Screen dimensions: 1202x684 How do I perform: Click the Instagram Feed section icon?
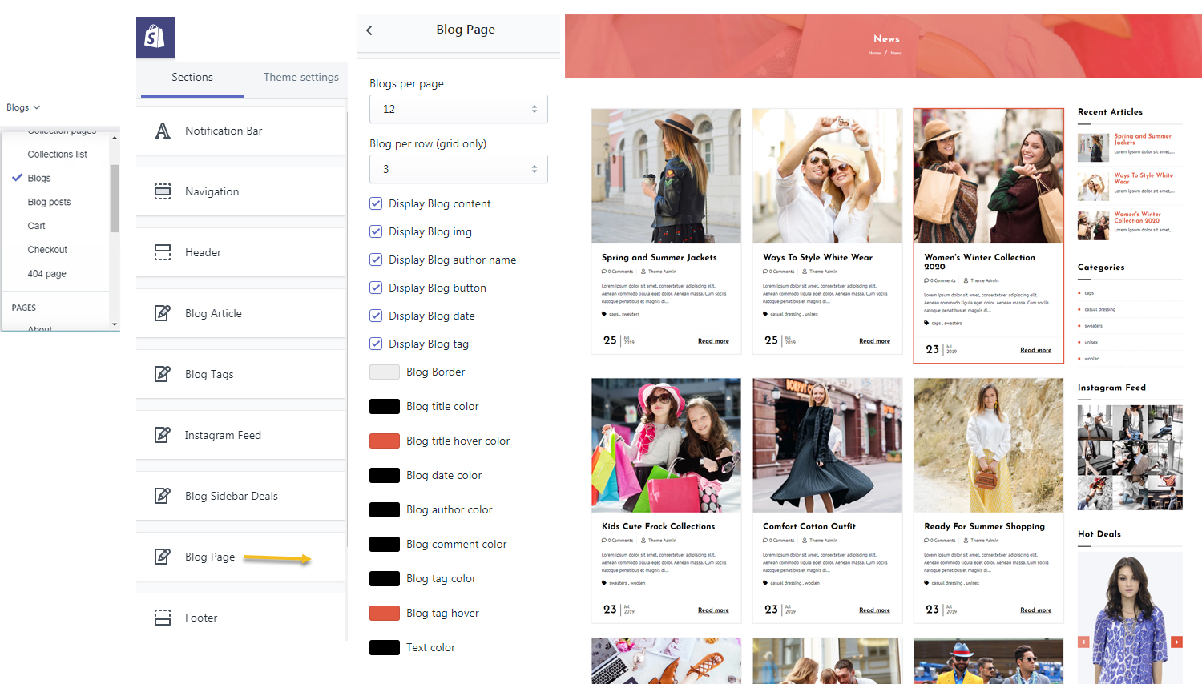(163, 434)
